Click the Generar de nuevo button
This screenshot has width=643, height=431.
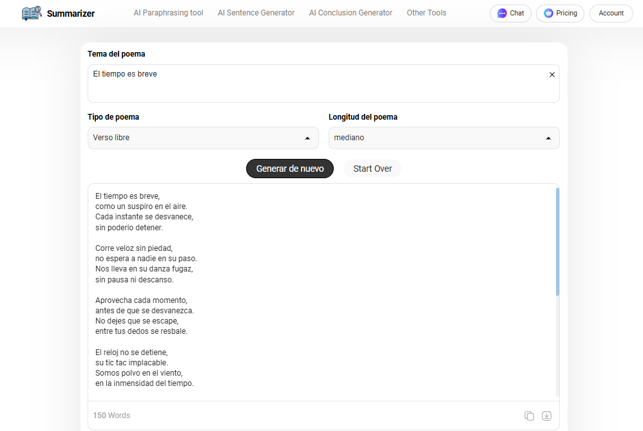(290, 169)
